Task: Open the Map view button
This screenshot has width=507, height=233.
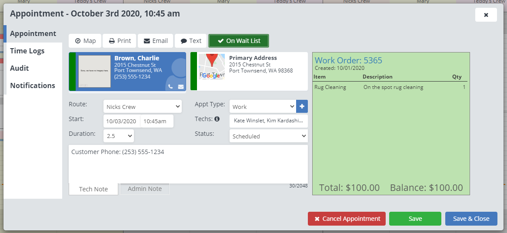Action: tap(85, 41)
